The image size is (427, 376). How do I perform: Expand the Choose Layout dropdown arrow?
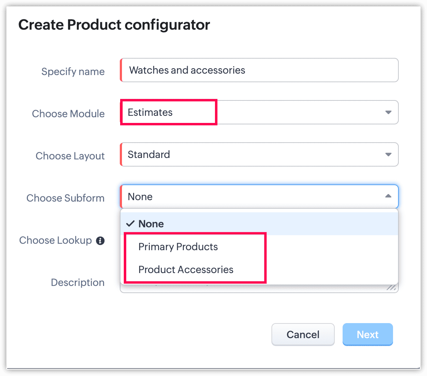click(388, 154)
